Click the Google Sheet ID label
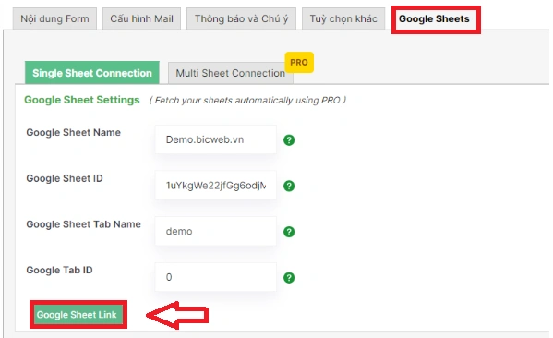Viewport: 553px width, 338px height. pos(65,178)
